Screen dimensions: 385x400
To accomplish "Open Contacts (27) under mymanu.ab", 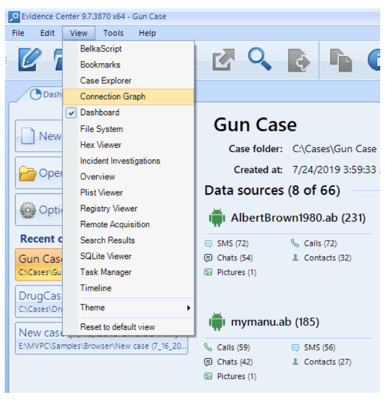I will click(328, 362).
